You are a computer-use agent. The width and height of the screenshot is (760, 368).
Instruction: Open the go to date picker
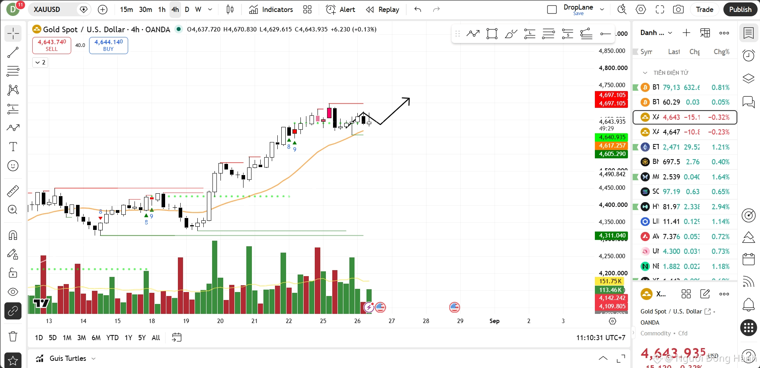coord(177,338)
